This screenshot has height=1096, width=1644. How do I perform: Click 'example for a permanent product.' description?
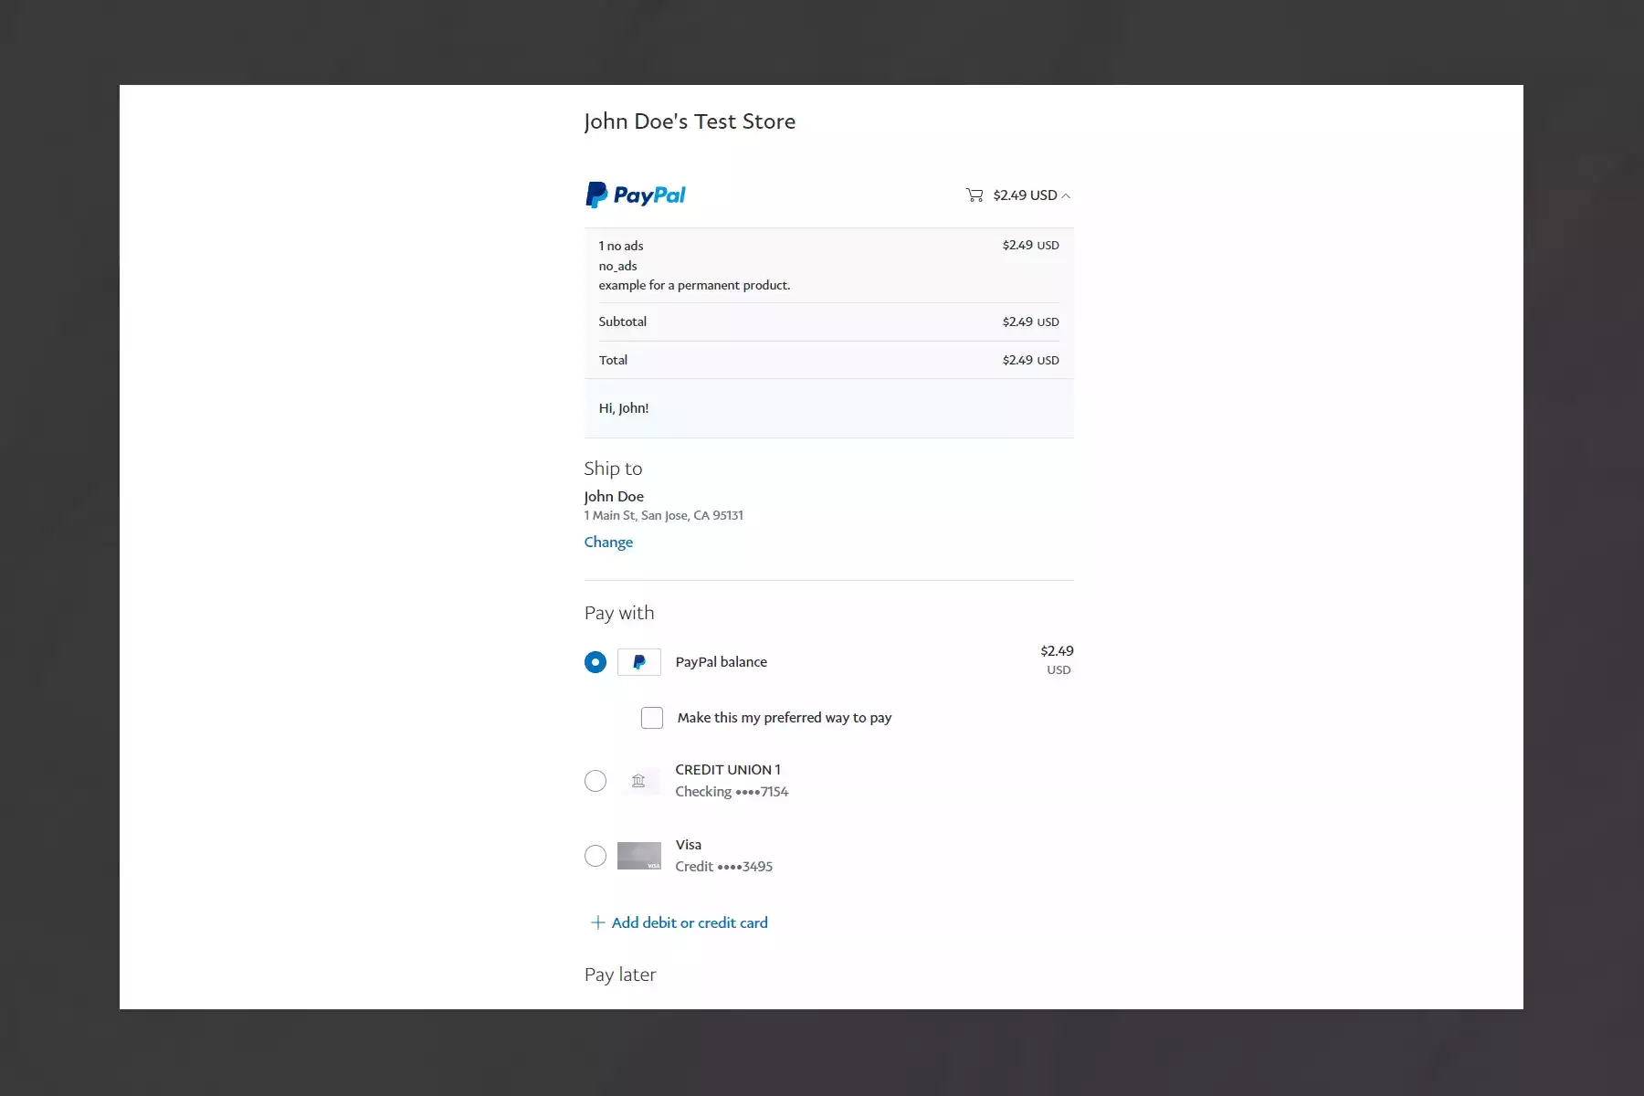pyautogui.click(x=695, y=285)
